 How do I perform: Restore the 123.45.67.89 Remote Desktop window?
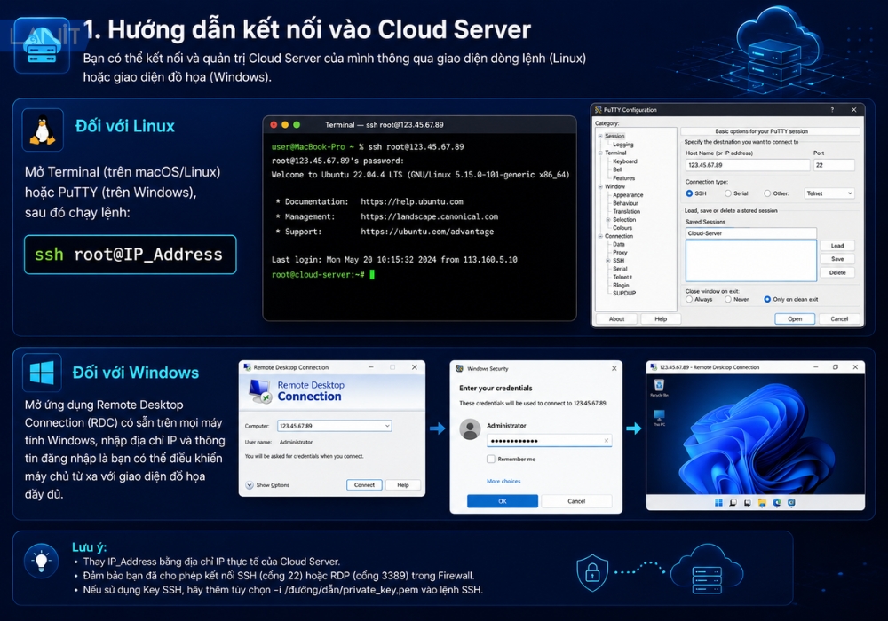(836, 367)
